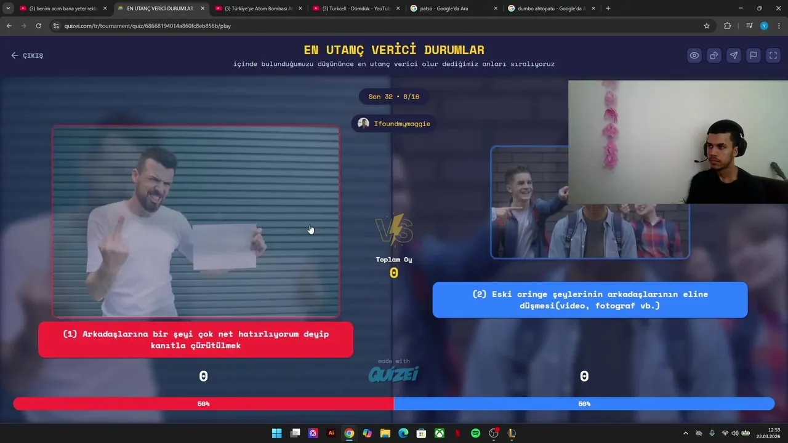Click the browser back arrow
Image resolution: width=788 pixels, height=443 pixels.
[x=9, y=26]
